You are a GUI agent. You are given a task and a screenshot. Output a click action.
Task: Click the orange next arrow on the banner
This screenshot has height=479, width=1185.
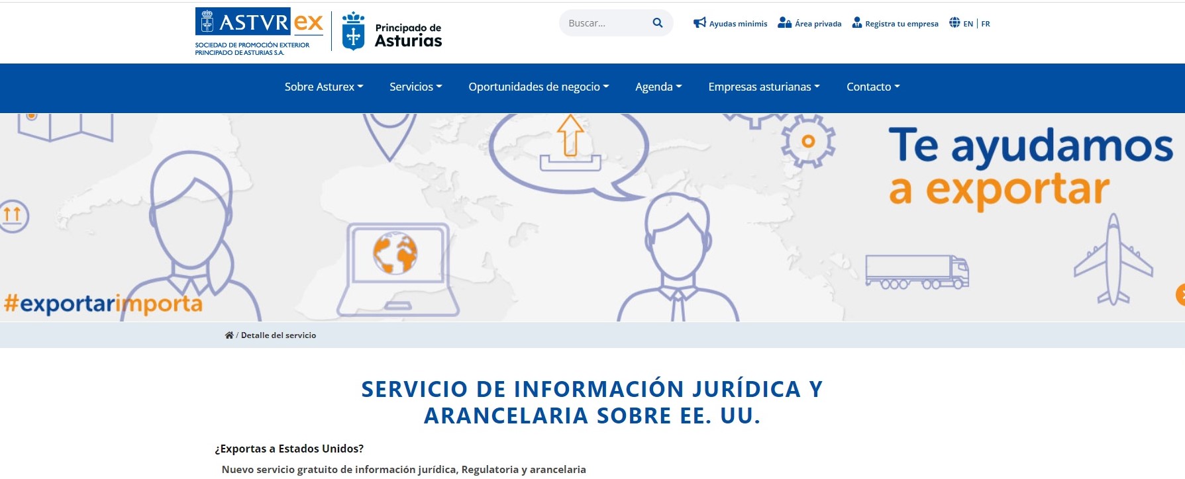[1180, 294]
